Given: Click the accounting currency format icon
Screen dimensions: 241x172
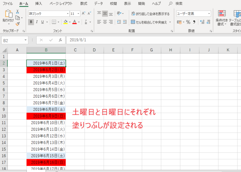Looking at the screenshot, I should click(x=179, y=22).
